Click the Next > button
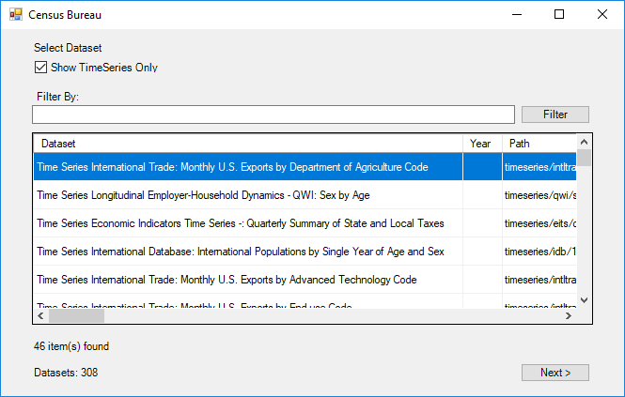625x397 pixels. pyautogui.click(x=555, y=373)
